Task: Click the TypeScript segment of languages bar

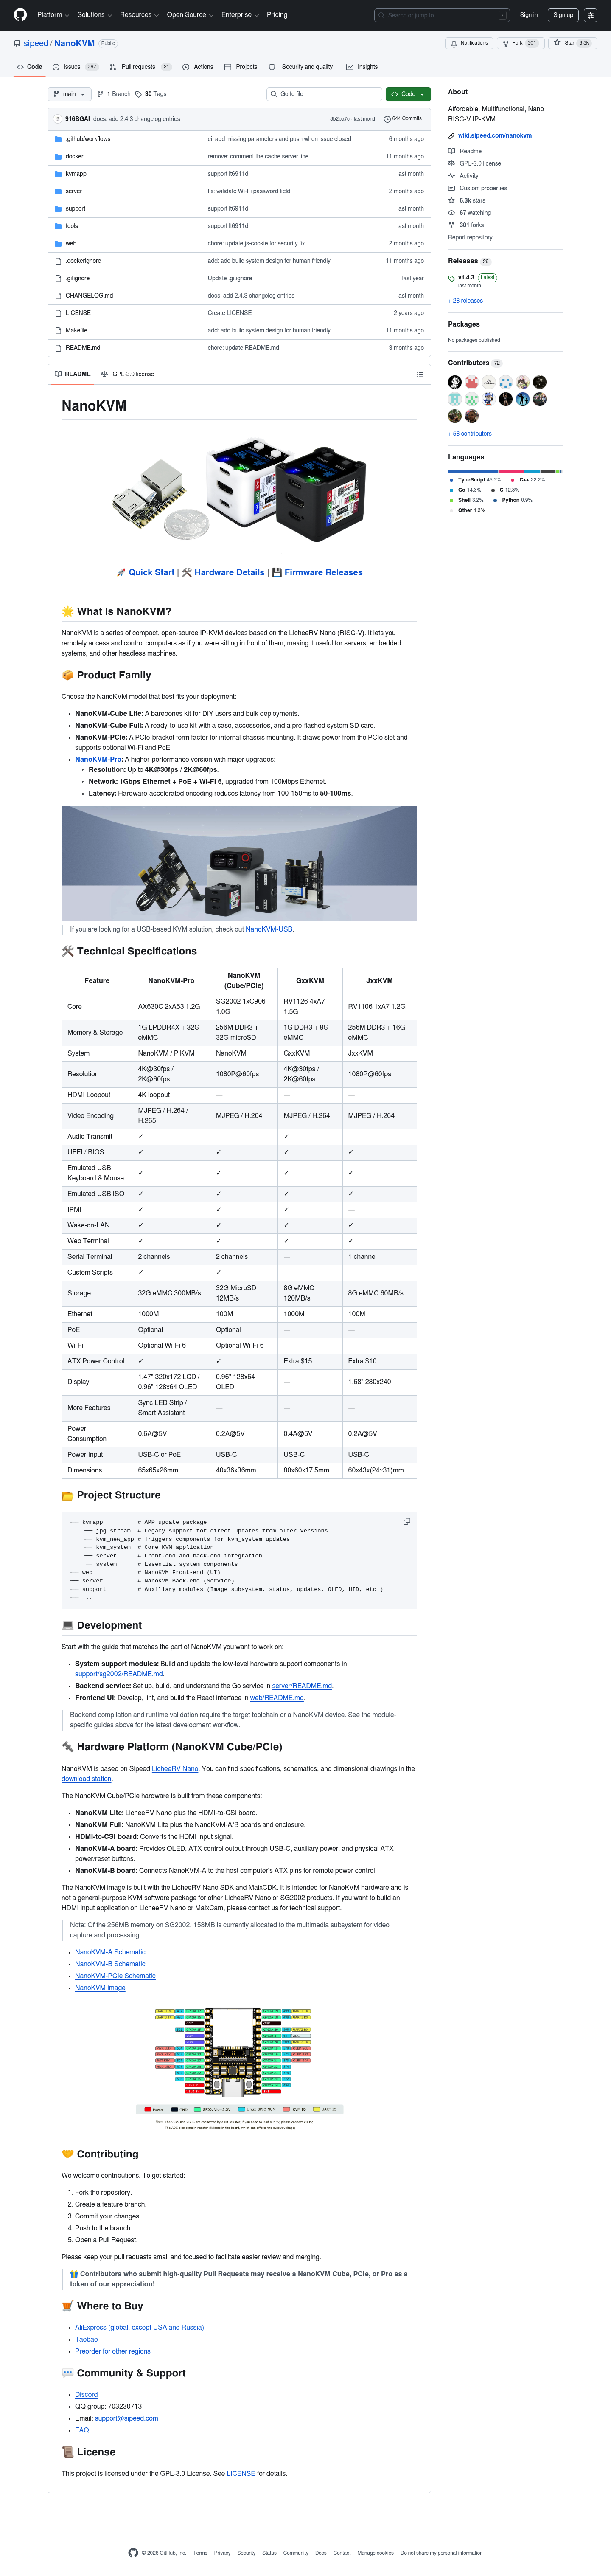Action: 473,470
